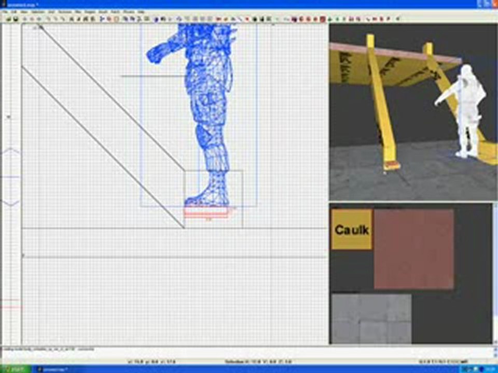The width and height of the screenshot is (498, 373).
Task: Click the red selected brush in 2D view
Action: coord(206,212)
